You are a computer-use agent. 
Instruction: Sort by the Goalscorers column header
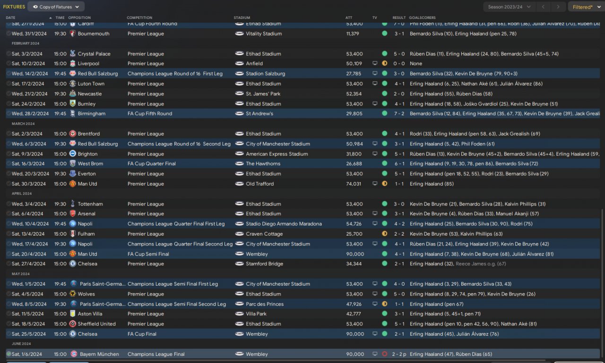[423, 18]
